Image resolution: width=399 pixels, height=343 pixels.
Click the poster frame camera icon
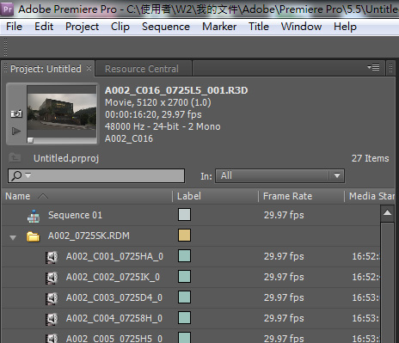point(16,113)
